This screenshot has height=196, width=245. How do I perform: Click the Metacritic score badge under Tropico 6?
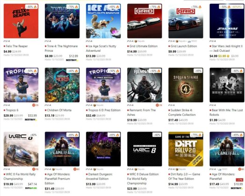(35, 105)
